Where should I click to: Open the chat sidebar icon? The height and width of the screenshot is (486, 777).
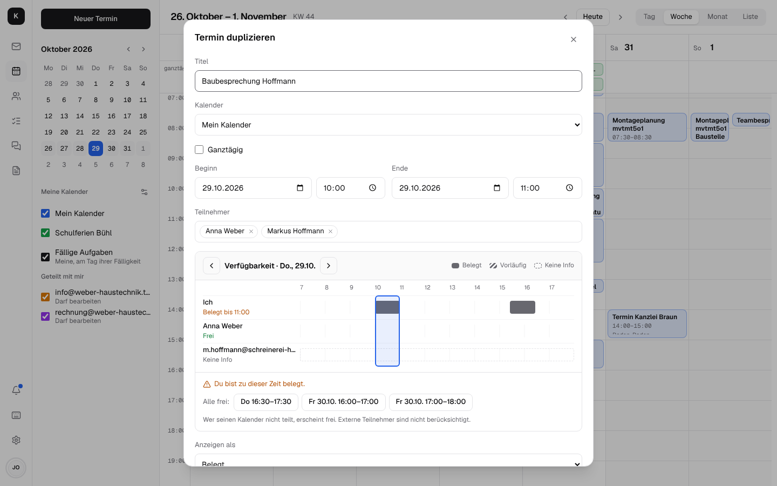point(16,146)
